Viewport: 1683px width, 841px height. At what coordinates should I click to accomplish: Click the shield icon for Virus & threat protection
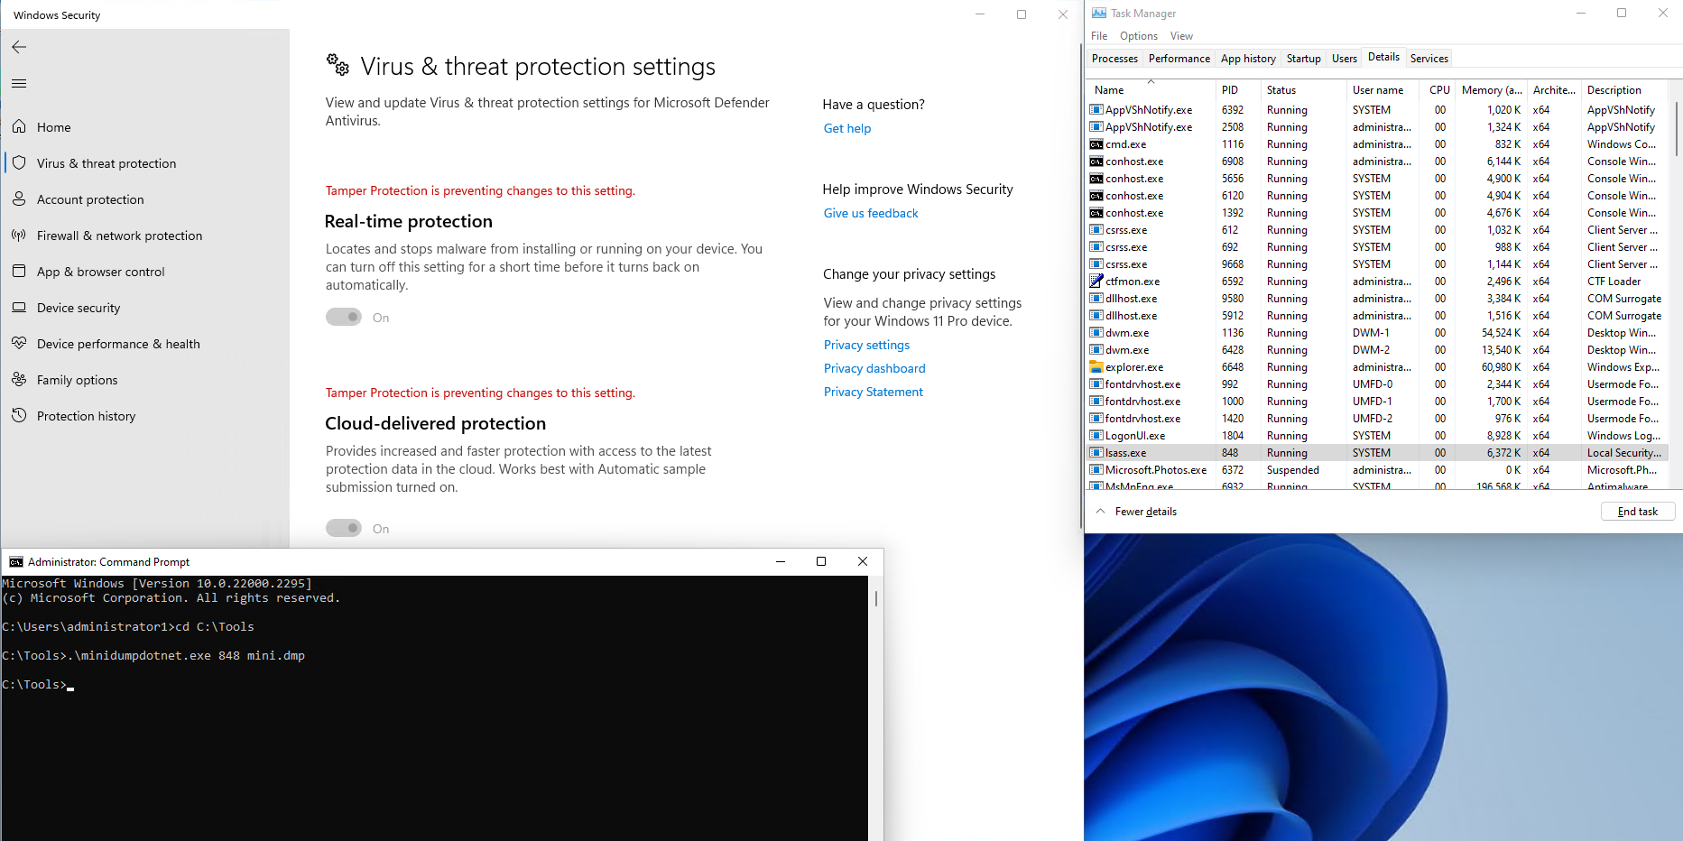tap(19, 162)
